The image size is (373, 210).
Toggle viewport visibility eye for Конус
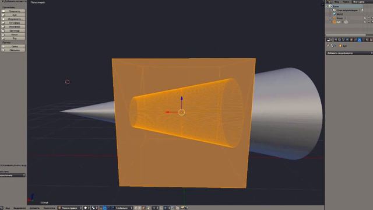click(x=365, y=18)
